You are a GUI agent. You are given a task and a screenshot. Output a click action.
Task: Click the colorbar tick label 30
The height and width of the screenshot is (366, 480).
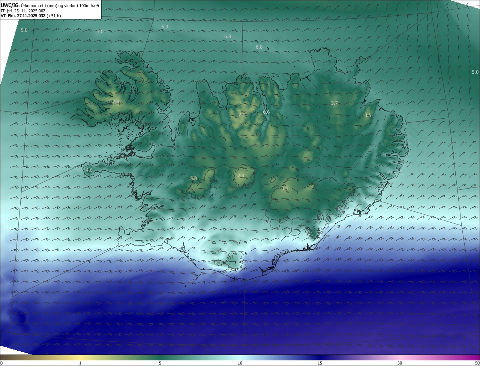(400, 363)
